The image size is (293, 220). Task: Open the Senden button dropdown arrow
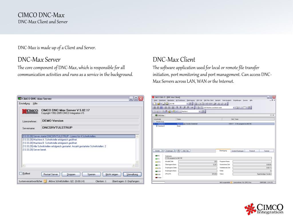[x=163, y=151]
